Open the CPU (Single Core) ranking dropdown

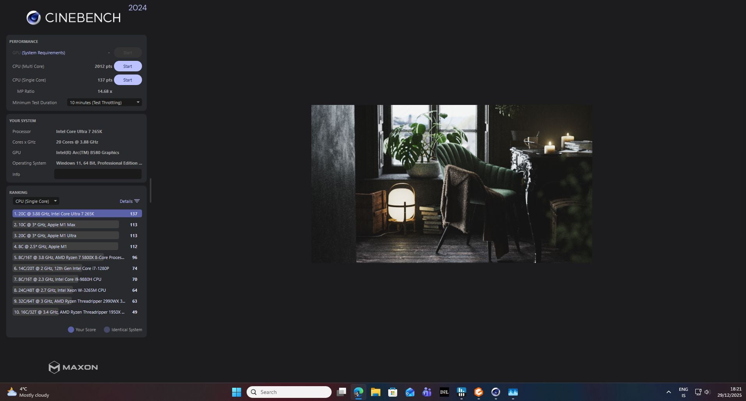(36, 201)
